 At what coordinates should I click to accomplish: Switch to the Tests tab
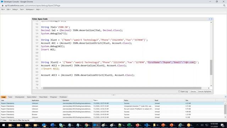coord(10,97)
